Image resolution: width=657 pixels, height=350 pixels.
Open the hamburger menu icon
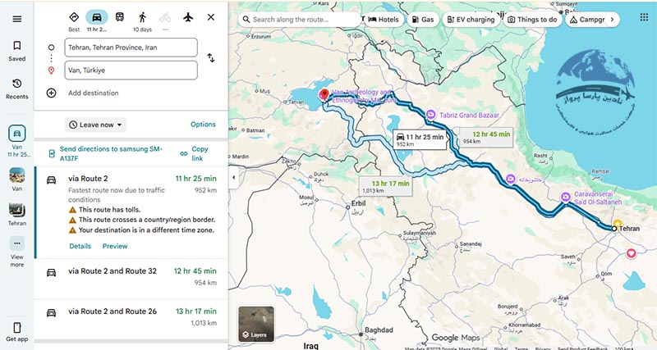click(x=16, y=19)
